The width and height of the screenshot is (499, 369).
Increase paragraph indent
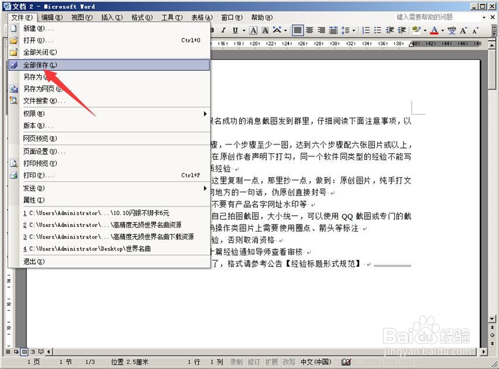pos(401,30)
